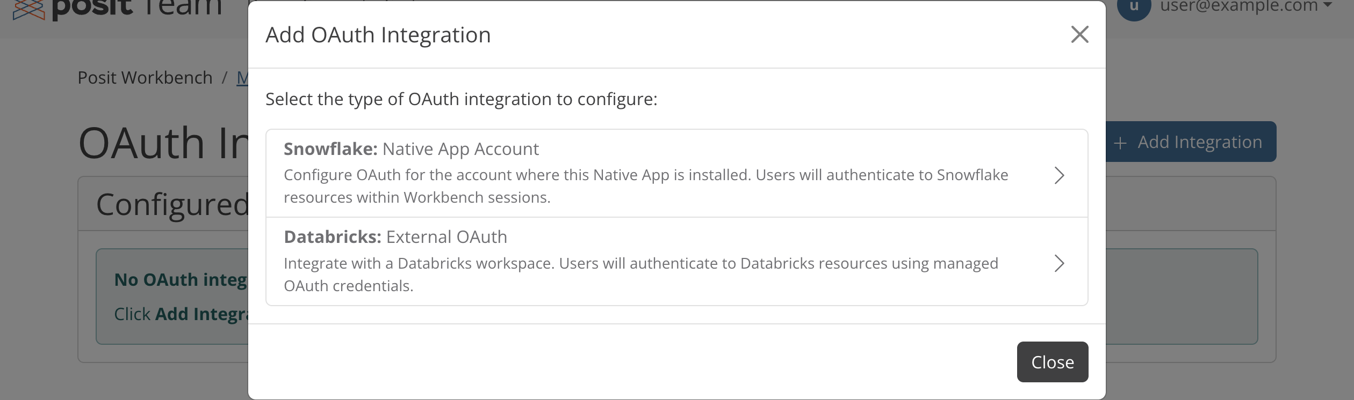Select Snowflake: Native App Account heading
1354x400 pixels.
click(411, 149)
